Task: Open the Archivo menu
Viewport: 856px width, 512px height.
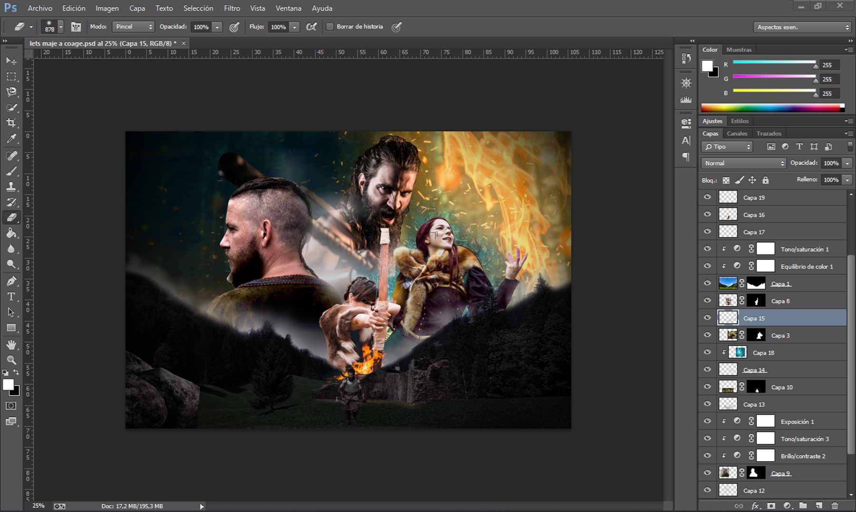Action: 40,8
